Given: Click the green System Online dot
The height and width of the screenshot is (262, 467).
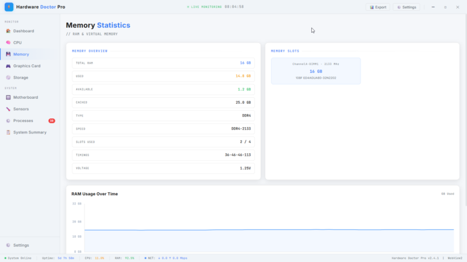Looking at the screenshot, I should coord(5,258).
